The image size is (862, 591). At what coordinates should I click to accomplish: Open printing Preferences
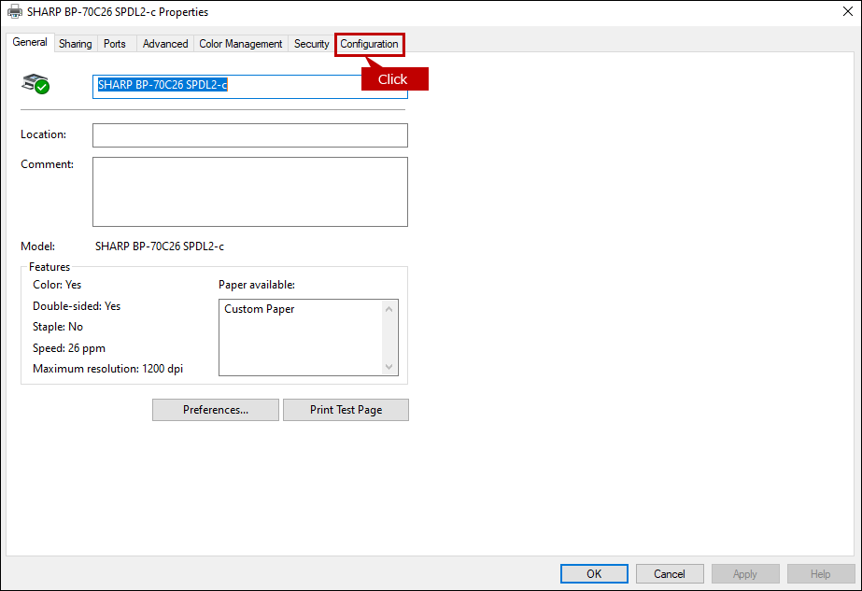216,410
